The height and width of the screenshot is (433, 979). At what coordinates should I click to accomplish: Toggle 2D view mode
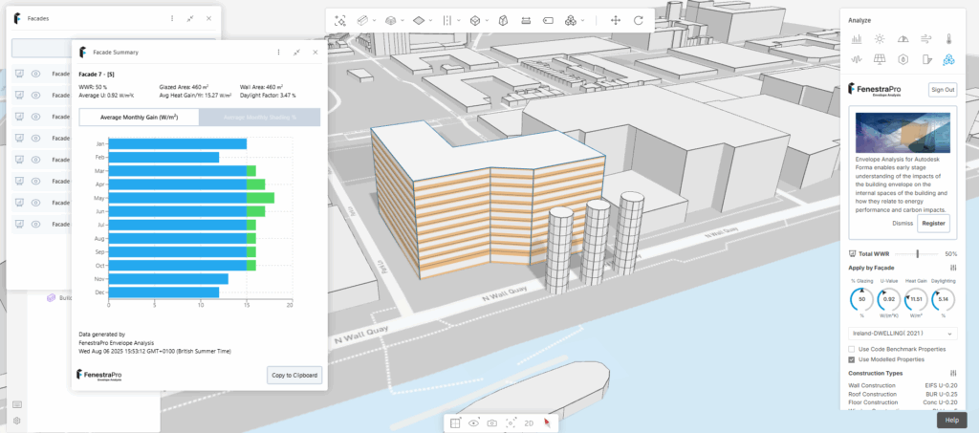point(529,423)
